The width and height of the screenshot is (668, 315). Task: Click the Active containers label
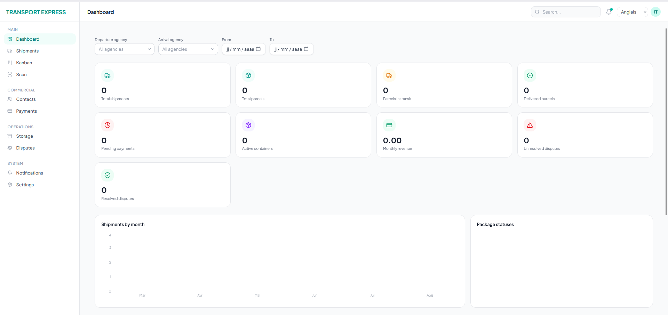click(257, 148)
